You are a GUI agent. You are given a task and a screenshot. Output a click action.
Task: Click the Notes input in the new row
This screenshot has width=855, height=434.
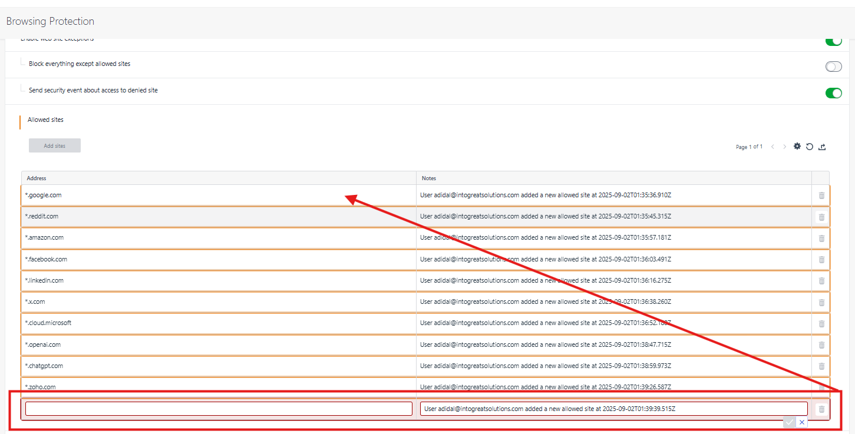(x=614, y=409)
